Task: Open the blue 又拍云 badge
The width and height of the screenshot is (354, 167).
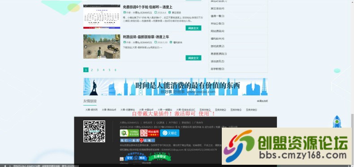Action: pos(169,133)
